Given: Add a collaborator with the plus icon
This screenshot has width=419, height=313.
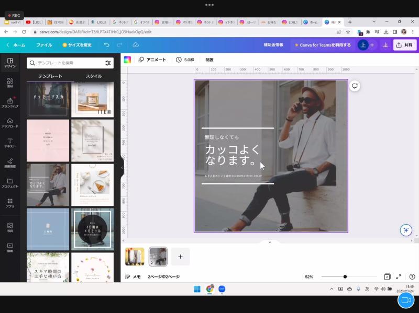Looking at the screenshot, I should 372,45.
